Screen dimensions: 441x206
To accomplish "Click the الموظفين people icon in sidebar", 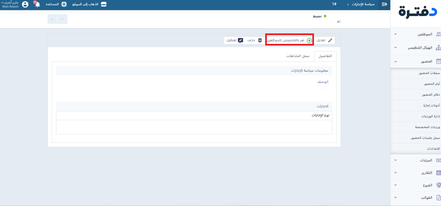I will pyautogui.click(x=438, y=34).
